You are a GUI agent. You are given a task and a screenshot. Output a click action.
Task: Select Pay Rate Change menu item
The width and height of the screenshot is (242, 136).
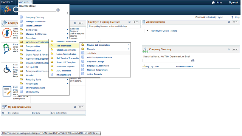(96, 62)
